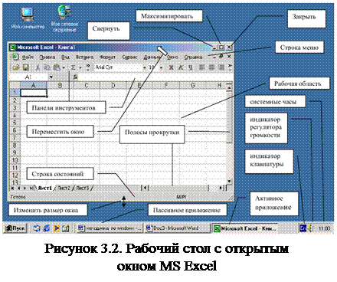Click the Готово status bar text

point(18,197)
